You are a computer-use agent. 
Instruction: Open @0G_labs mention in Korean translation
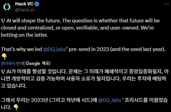coord(110,100)
